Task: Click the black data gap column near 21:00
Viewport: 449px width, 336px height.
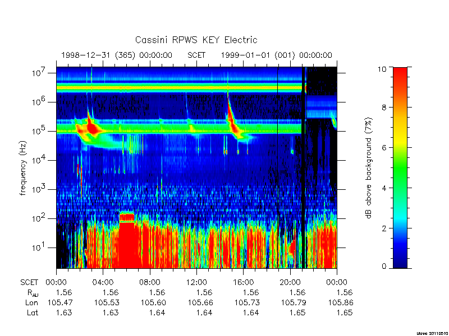Action: [x=303, y=167]
